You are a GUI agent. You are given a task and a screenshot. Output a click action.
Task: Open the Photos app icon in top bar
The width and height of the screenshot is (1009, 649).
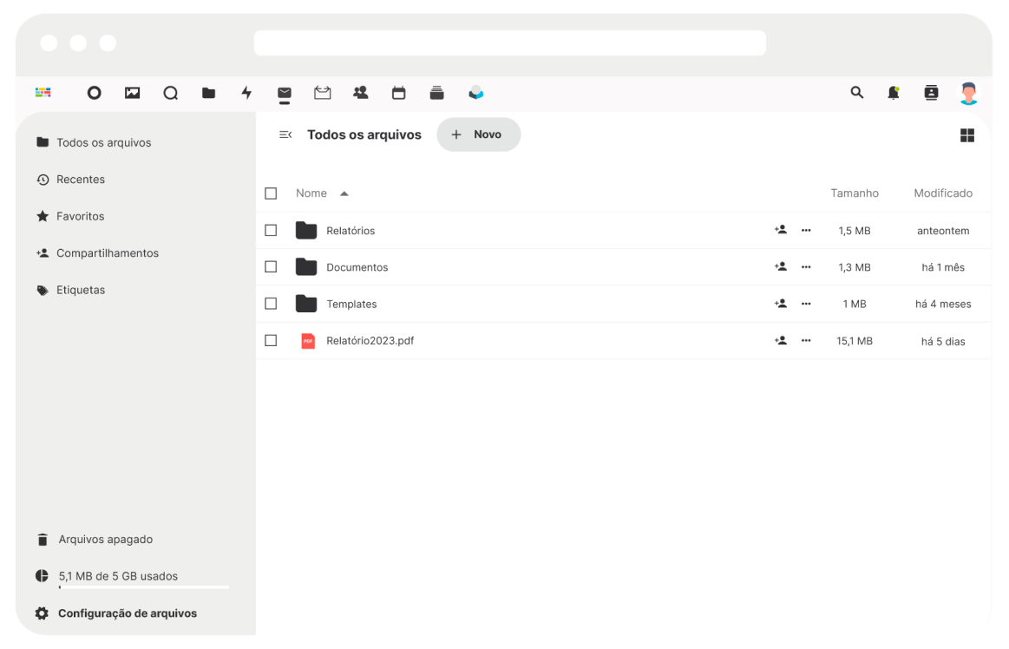click(133, 93)
